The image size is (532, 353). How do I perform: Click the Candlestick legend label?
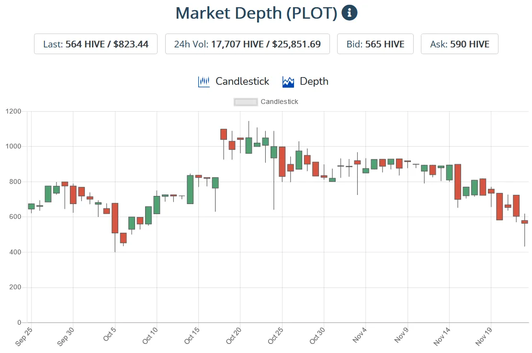279,102
